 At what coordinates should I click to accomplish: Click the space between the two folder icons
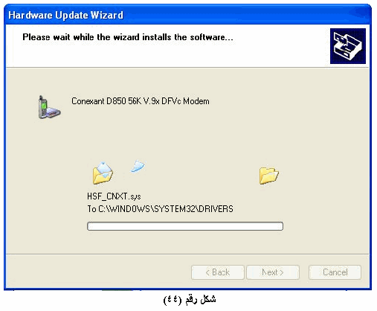[199, 175]
